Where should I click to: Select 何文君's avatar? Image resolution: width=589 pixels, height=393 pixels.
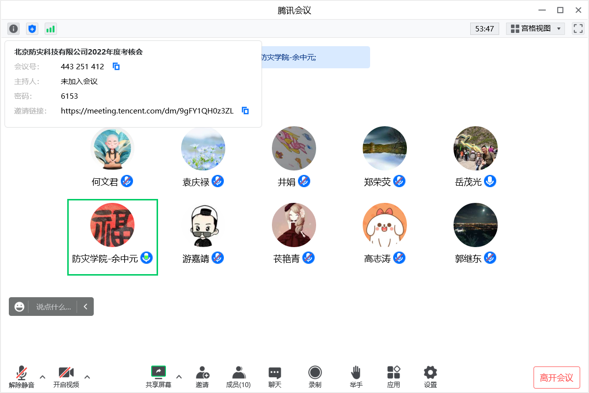[x=112, y=148]
